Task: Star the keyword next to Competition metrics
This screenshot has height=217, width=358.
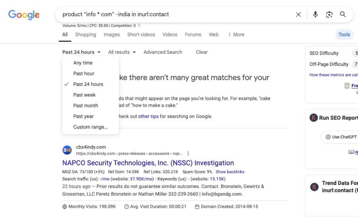Action: tap(139, 25)
